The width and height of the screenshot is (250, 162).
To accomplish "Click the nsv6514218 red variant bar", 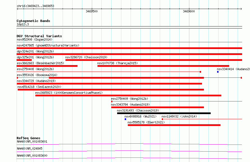I will click(x=111, y=90).
